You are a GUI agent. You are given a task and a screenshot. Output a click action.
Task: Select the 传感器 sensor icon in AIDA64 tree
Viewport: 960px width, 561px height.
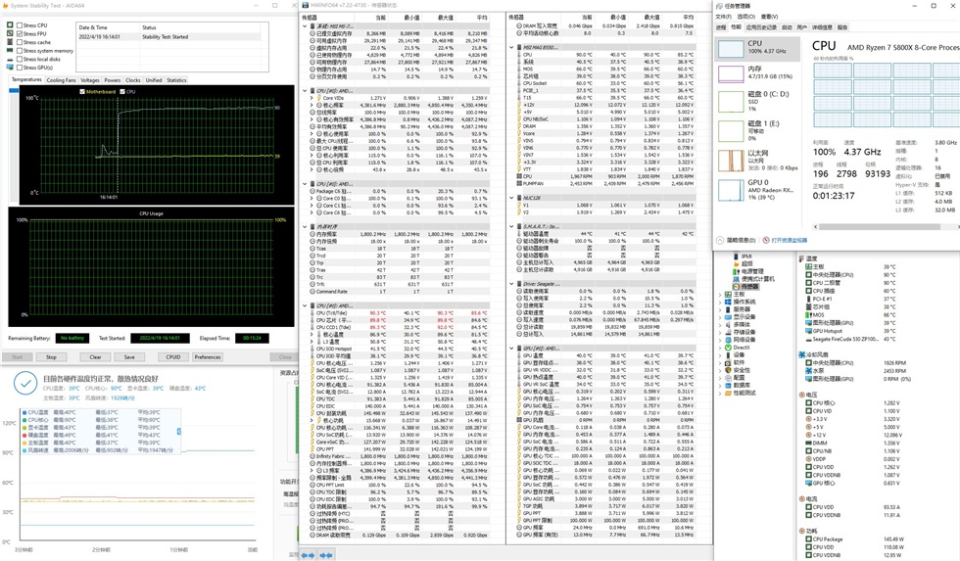tap(737, 286)
